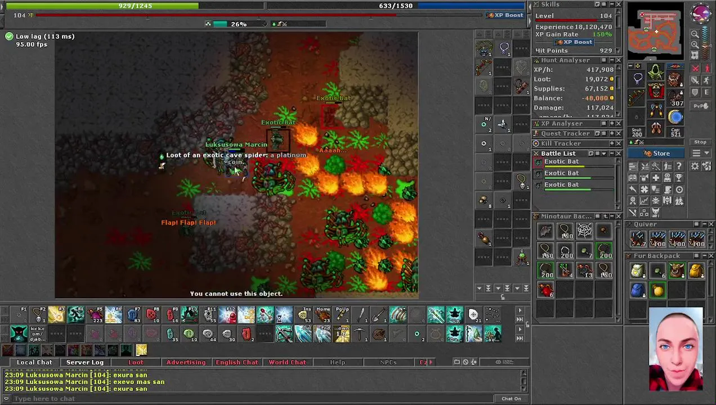
Task: Open the golden backpack in Fur Backpack
Action: point(696,271)
